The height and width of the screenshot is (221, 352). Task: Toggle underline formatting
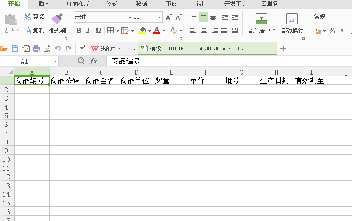[x=98, y=31]
